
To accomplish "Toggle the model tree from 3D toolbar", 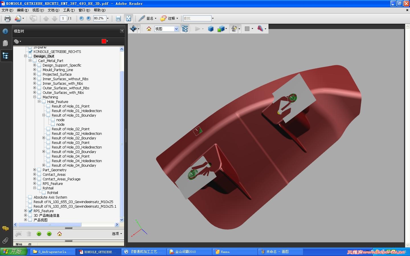I will click(185, 29).
